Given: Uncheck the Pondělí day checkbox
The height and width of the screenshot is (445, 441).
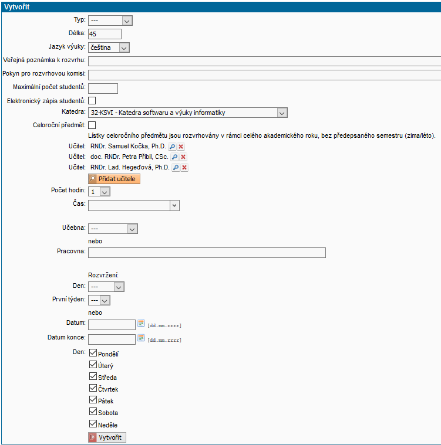Looking at the screenshot, I should (93, 354).
